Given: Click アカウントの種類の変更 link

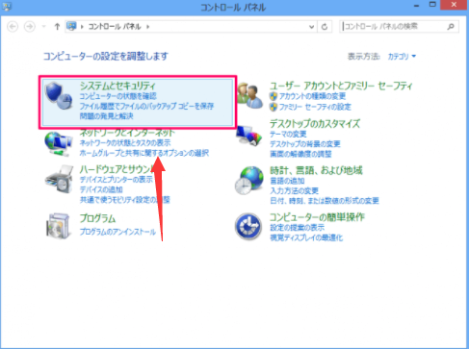Looking at the screenshot, I should tap(312, 96).
